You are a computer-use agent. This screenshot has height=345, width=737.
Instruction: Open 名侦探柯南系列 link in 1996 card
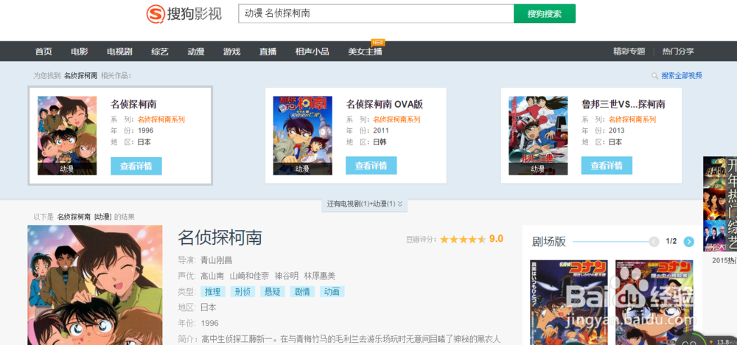(161, 119)
